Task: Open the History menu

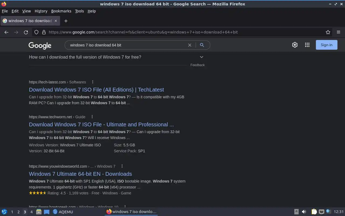Action: [41, 11]
